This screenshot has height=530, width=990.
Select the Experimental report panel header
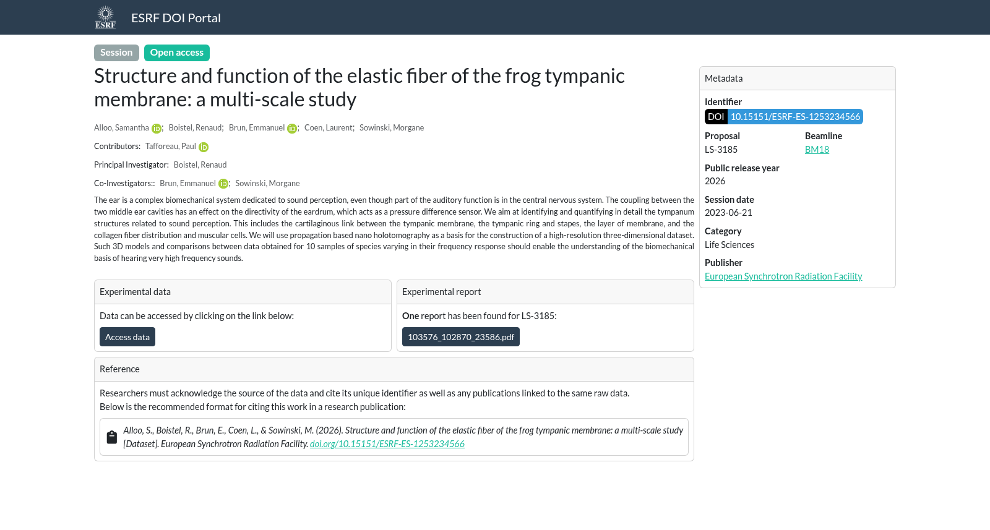[x=545, y=292]
